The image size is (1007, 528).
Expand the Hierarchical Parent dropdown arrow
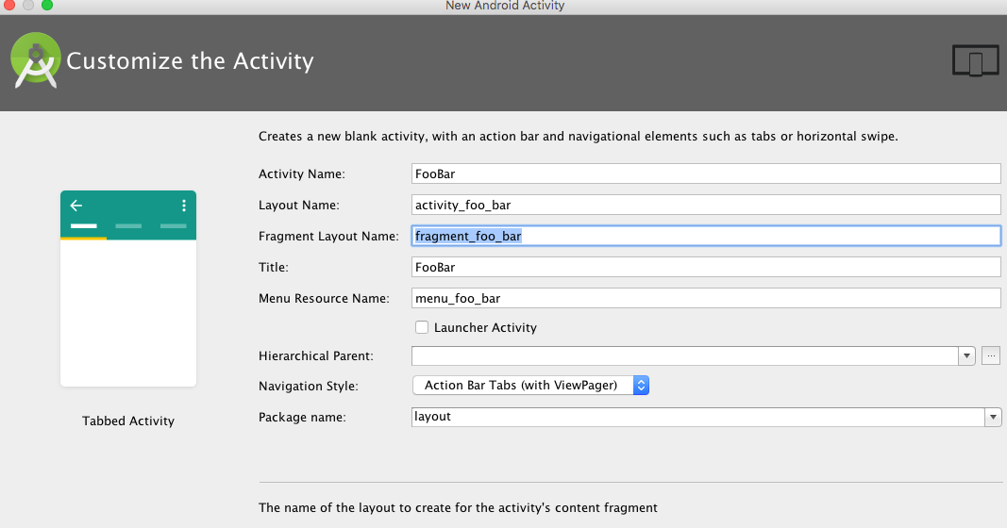tap(966, 355)
